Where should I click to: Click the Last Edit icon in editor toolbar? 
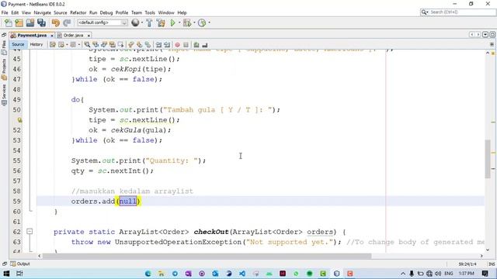[53, 45]
